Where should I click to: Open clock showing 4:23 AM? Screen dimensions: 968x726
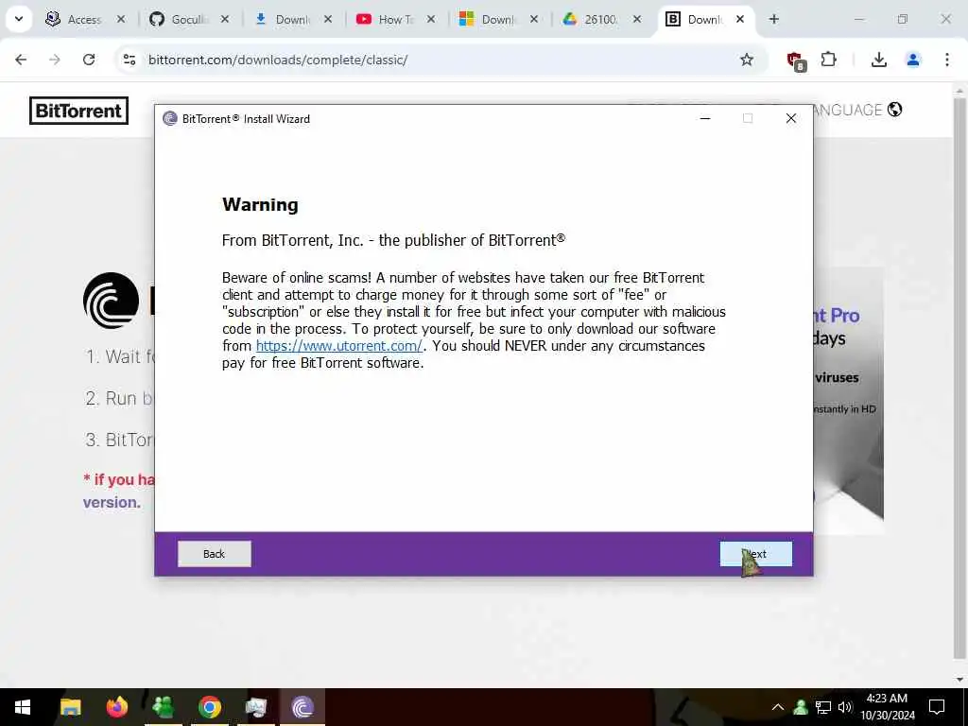tap(887, 707)
